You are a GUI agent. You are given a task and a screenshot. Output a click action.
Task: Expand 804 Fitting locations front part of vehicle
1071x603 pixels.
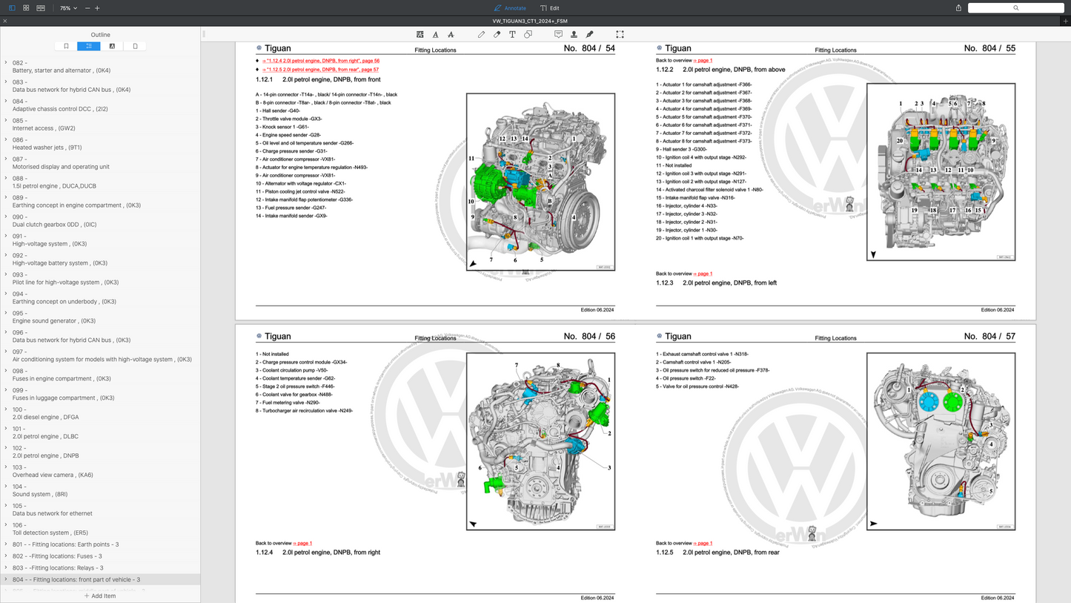[6, 579]
